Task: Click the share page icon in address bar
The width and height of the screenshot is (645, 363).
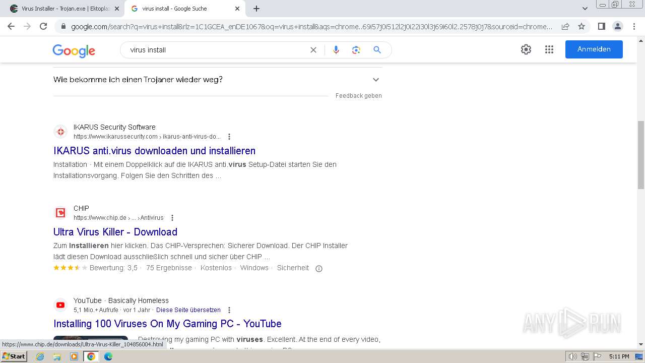Action: [565, 26]
